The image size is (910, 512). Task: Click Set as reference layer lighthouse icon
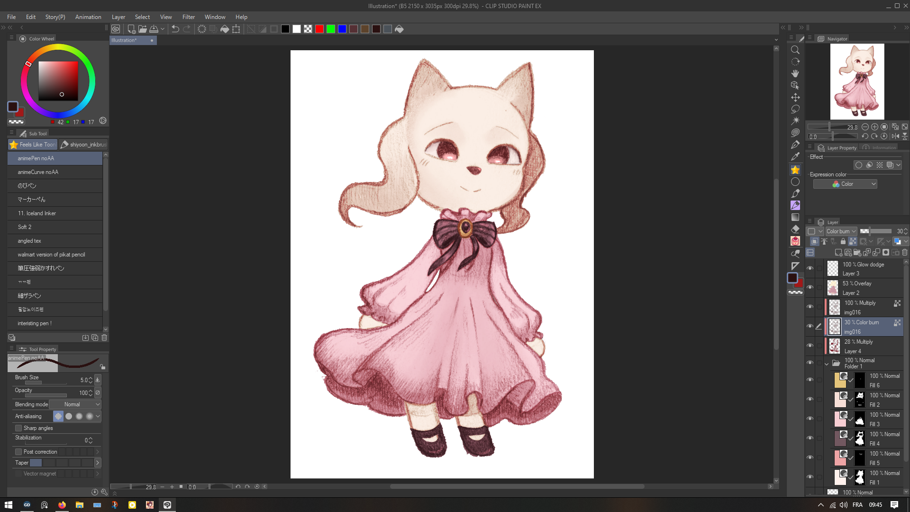point(824,241)
